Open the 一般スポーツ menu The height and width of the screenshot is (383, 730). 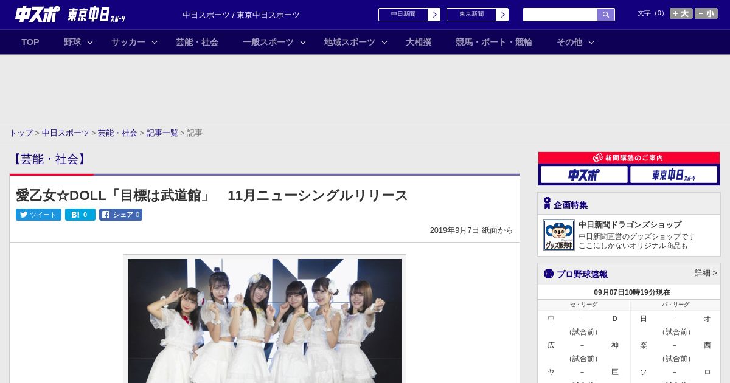[x=268, y=42]
